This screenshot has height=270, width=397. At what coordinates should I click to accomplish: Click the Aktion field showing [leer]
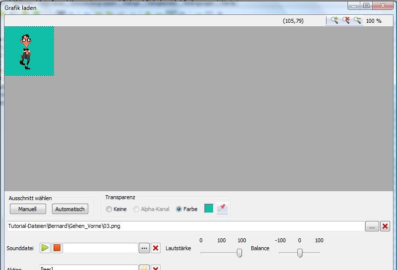[89, 268]
